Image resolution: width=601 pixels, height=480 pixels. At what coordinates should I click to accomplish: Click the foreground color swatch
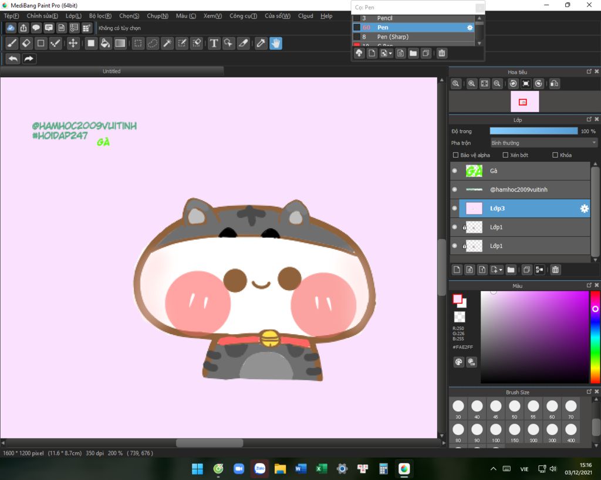(x=457, y=299)
